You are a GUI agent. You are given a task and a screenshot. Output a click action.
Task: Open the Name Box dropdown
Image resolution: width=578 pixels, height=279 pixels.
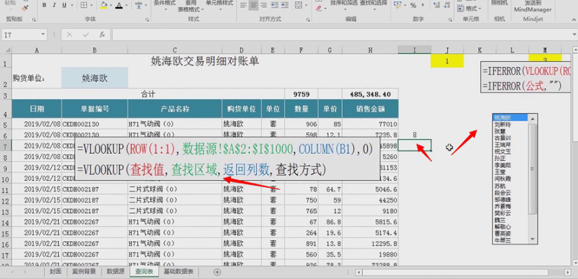[43, 35]
